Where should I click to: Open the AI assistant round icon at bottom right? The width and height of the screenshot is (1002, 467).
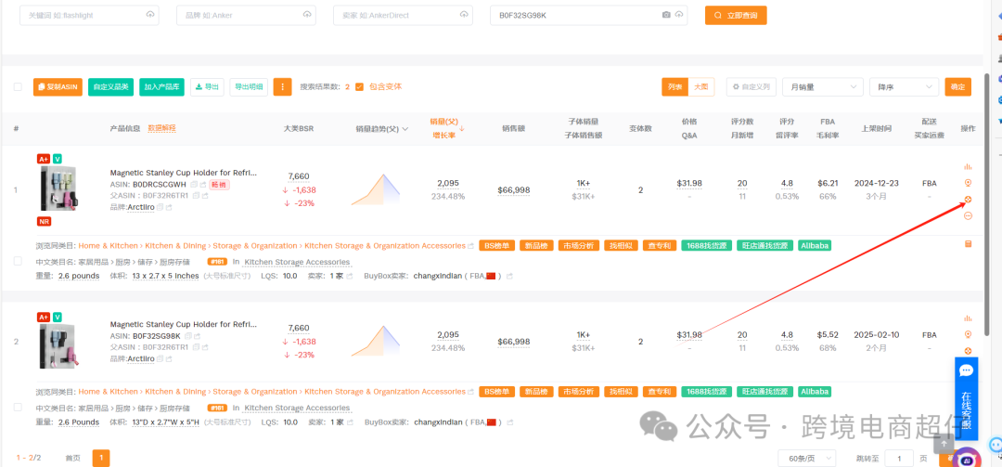tap(967, 460)
